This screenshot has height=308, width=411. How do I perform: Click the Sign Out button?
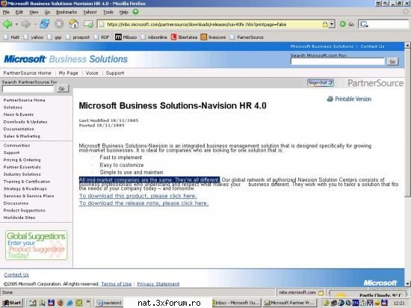tap(321, 83)
